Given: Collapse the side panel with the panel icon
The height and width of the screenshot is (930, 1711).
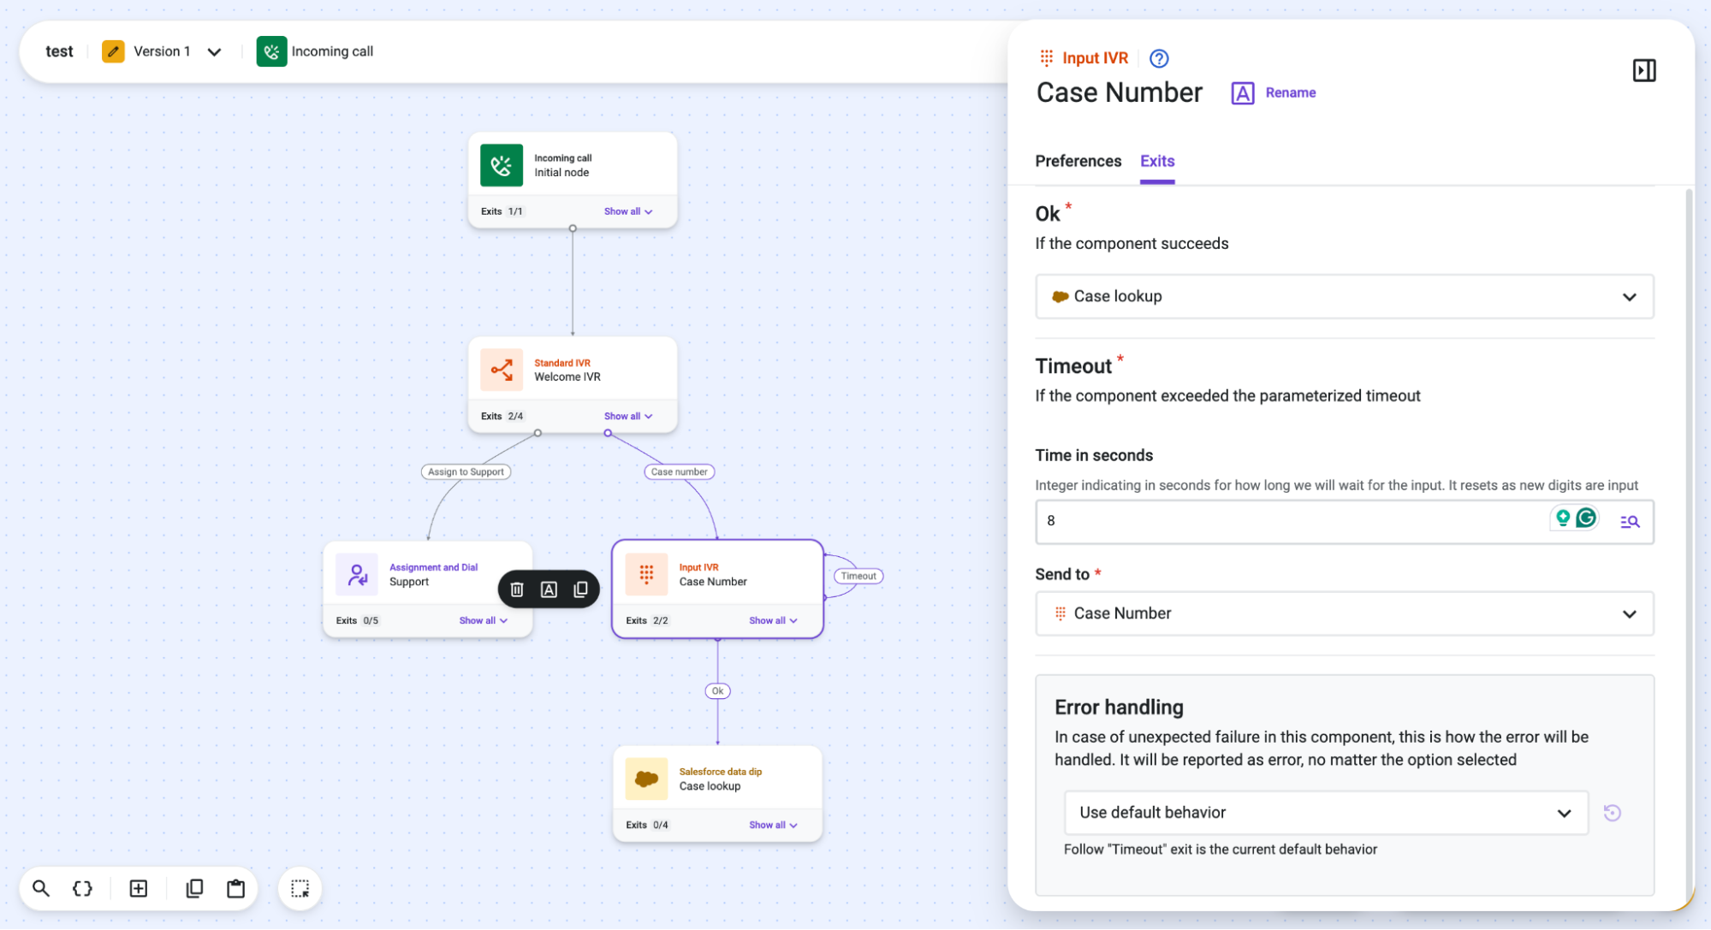Looking at the screenshot, I should (x=1643, y=70).
